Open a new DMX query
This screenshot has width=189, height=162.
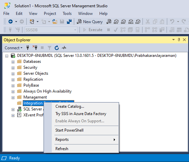point(123,21)
